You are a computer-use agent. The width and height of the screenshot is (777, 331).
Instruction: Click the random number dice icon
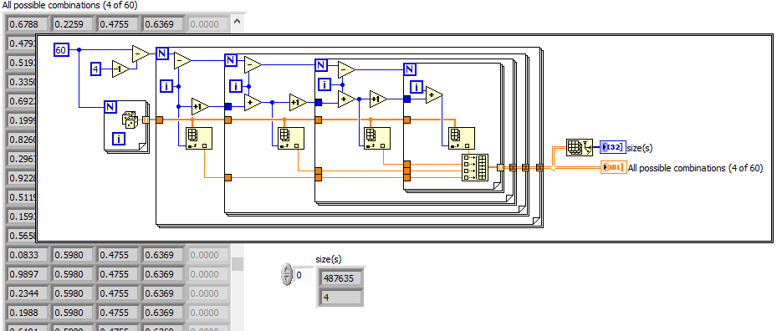coord(130,120)
